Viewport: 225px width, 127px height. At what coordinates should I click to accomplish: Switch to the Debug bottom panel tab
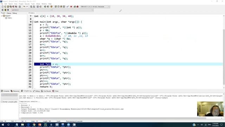(x=36, y=91)
